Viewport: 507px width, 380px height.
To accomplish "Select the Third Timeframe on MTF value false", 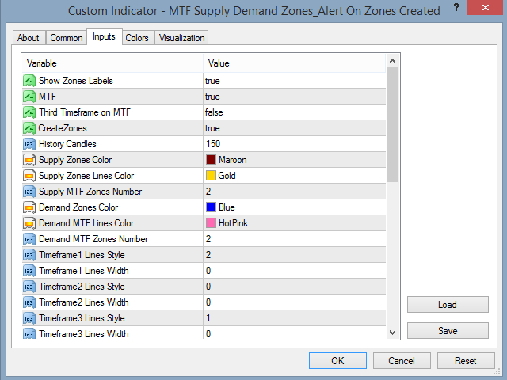I will (214, 112).
